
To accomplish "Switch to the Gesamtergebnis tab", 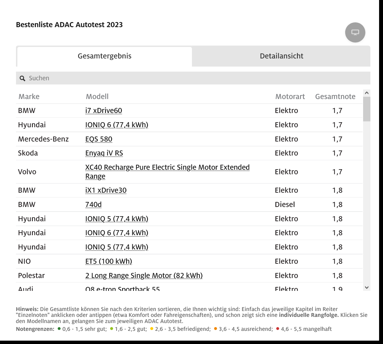I will click(105, 56).
